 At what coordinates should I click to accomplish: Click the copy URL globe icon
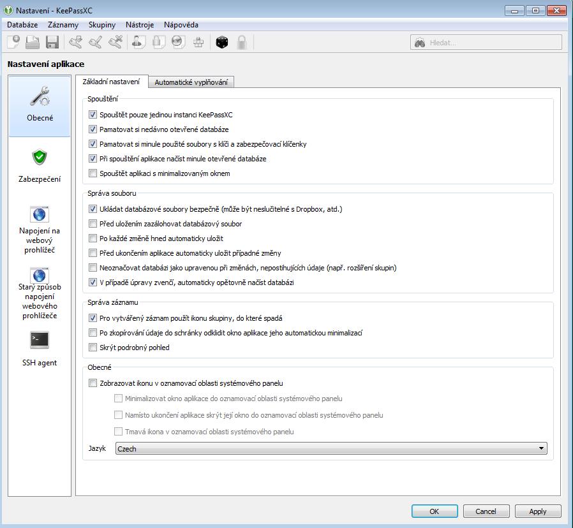click(x=178, y=42)
